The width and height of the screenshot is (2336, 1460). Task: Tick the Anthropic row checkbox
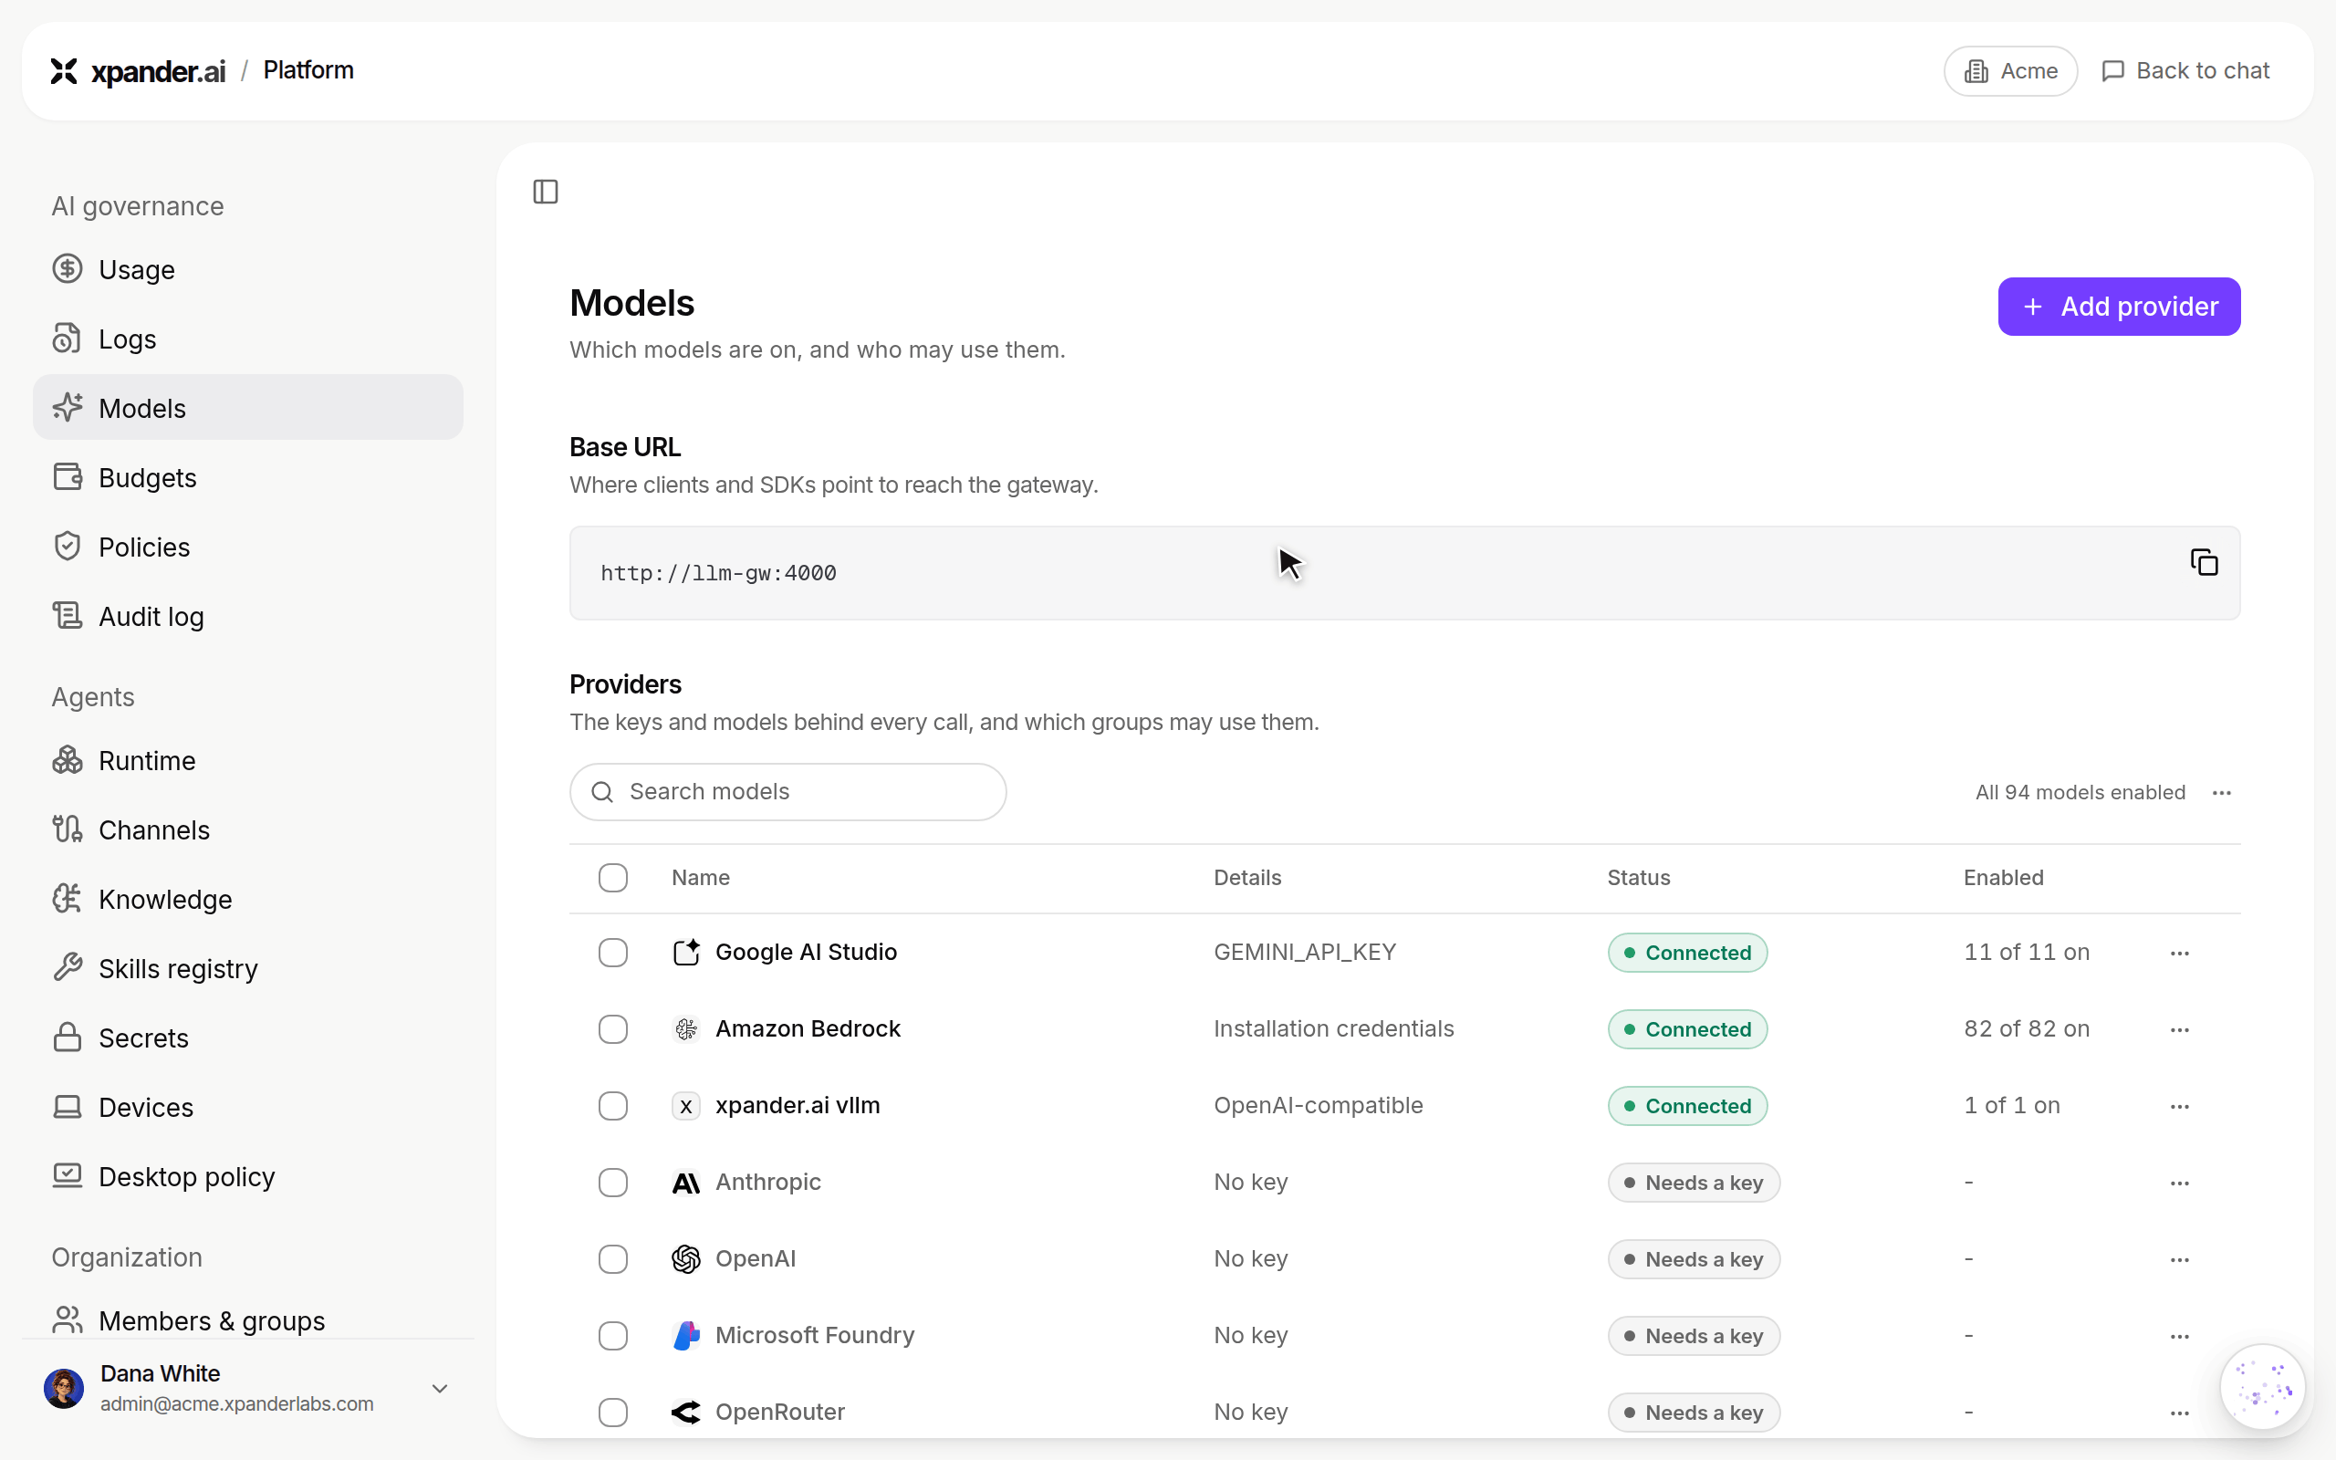point(613,1183)
